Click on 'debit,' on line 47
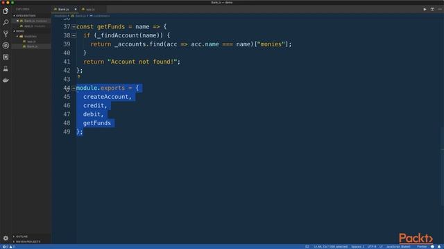 [94, 114]
